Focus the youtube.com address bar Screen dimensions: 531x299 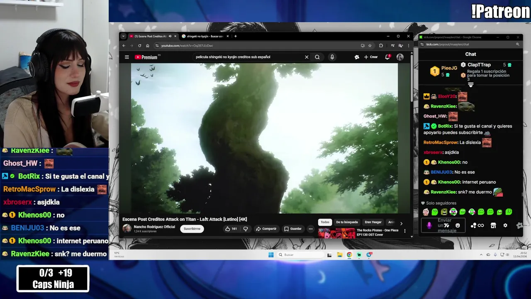257,46
